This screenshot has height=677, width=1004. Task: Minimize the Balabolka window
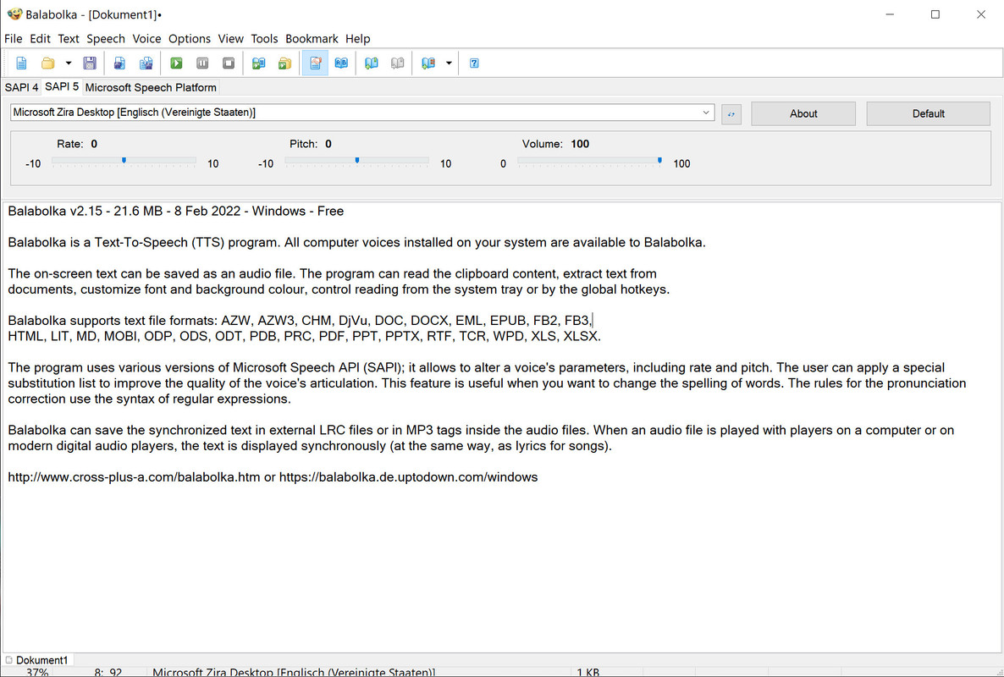point(890,14)
